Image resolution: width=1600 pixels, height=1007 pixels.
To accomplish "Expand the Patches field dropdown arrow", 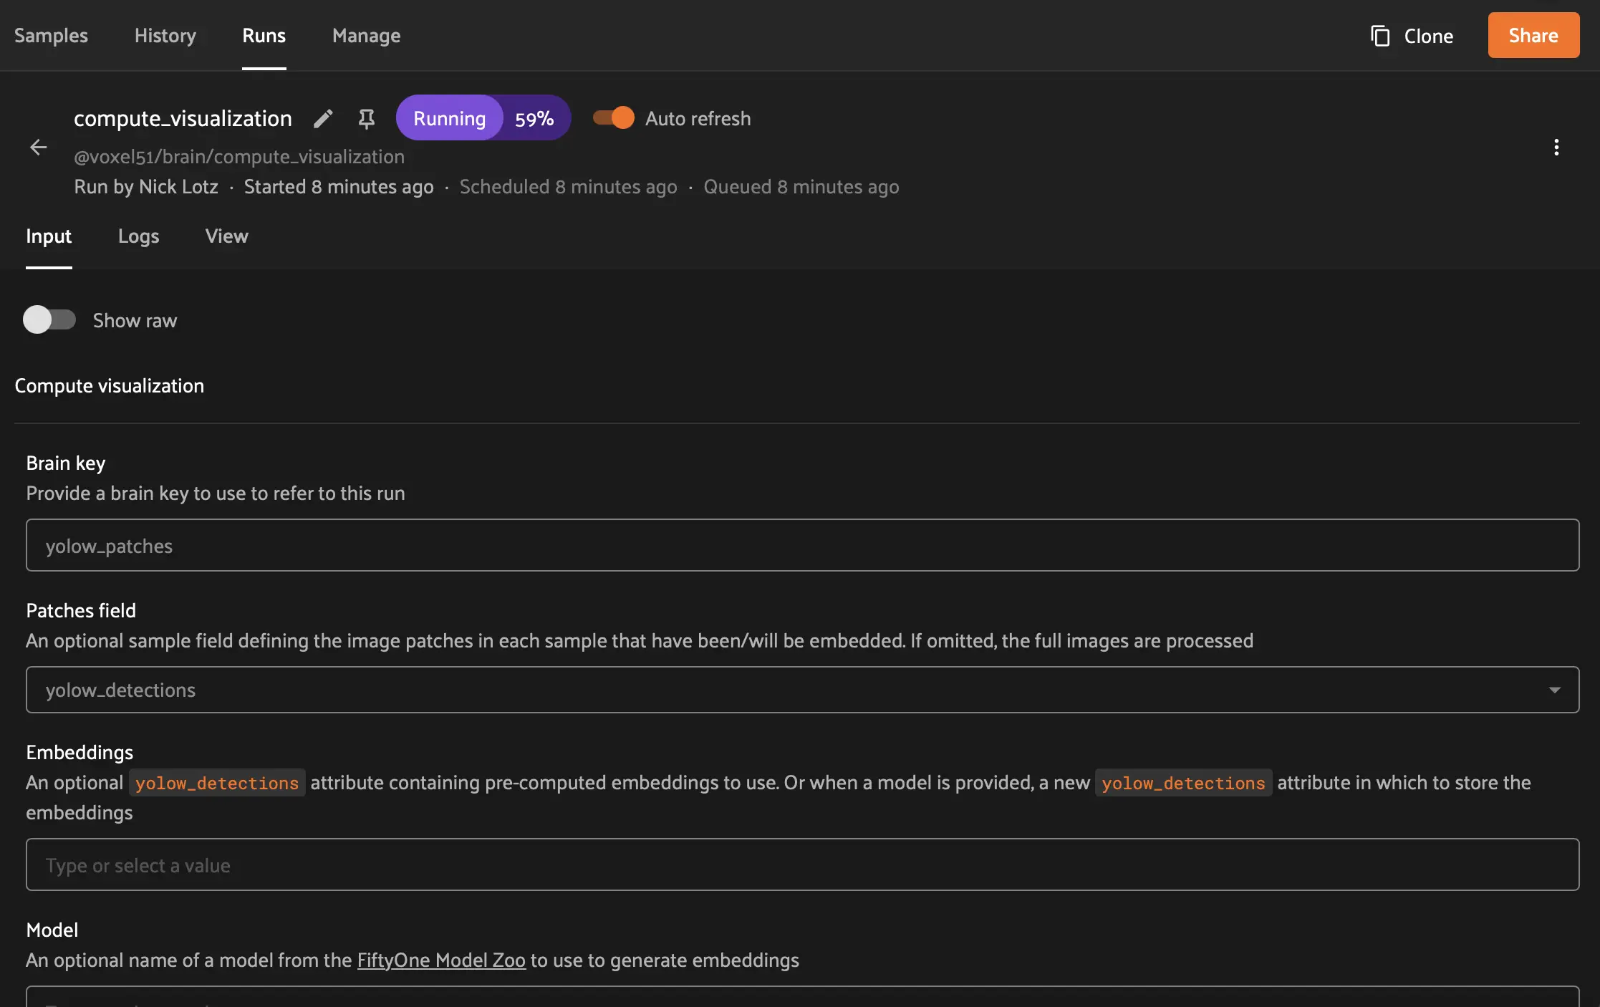I will (x=1554, y=690).
